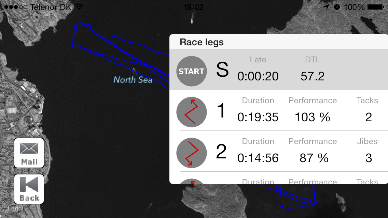Tap leg 2 Jibes count 3
Screen dimensions: 388x218
pos(369,158)
